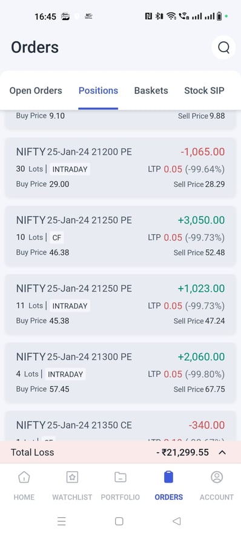Open NIFTY 21250 PE CF position
Image resolution: width=241 pixels, height=536 pixels.
point(120,236)
